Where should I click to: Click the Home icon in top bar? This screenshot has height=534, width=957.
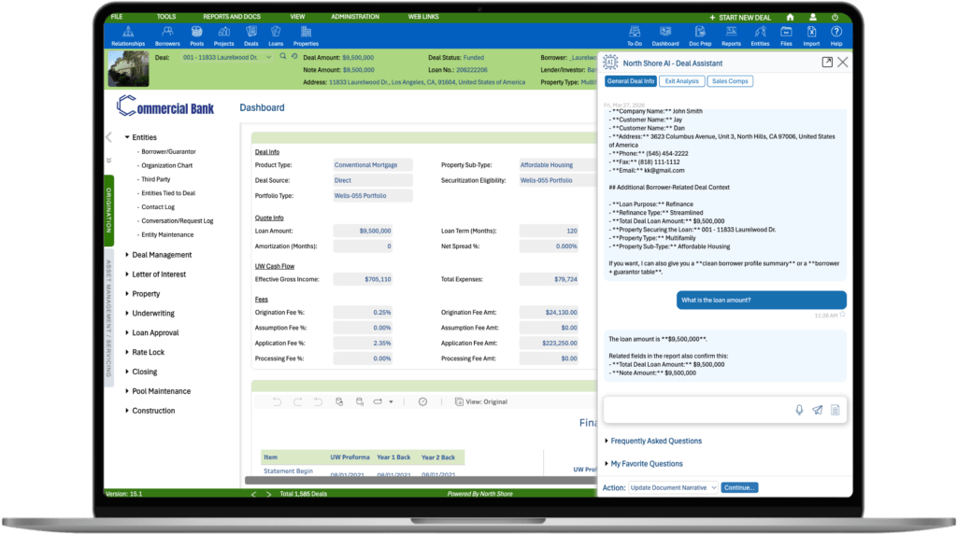[x=790, y=17]
